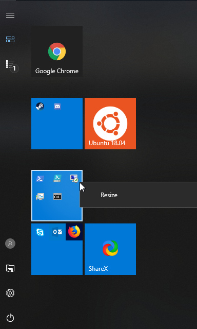Open the user account icon

tap(10, 244)
